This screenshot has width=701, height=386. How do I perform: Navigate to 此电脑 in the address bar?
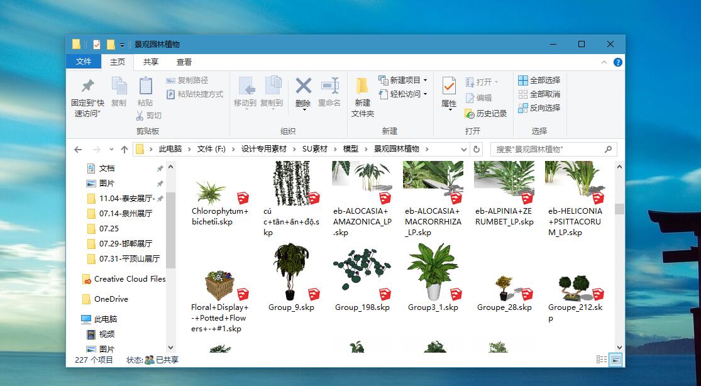click(x=170, y=150)
